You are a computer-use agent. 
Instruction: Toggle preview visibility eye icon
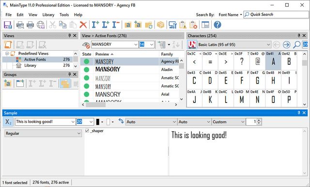point(86,45)
